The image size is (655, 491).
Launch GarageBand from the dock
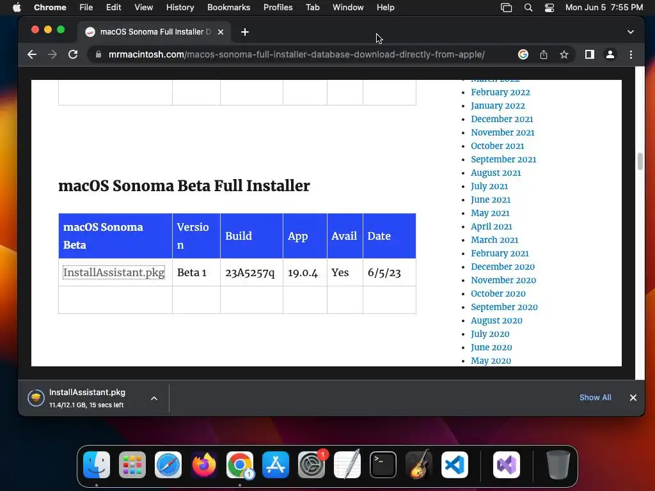(419, 465)
